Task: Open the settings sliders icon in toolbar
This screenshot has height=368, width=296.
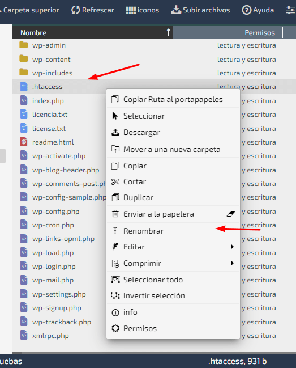Action: (x=290, y=10)
